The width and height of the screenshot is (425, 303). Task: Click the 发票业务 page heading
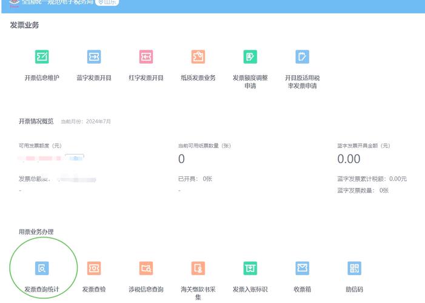click(x=24, y=25)
